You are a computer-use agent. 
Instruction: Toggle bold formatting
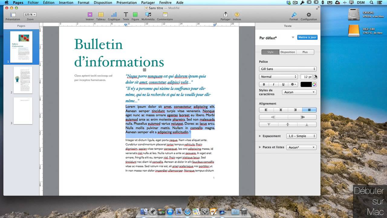264,84
